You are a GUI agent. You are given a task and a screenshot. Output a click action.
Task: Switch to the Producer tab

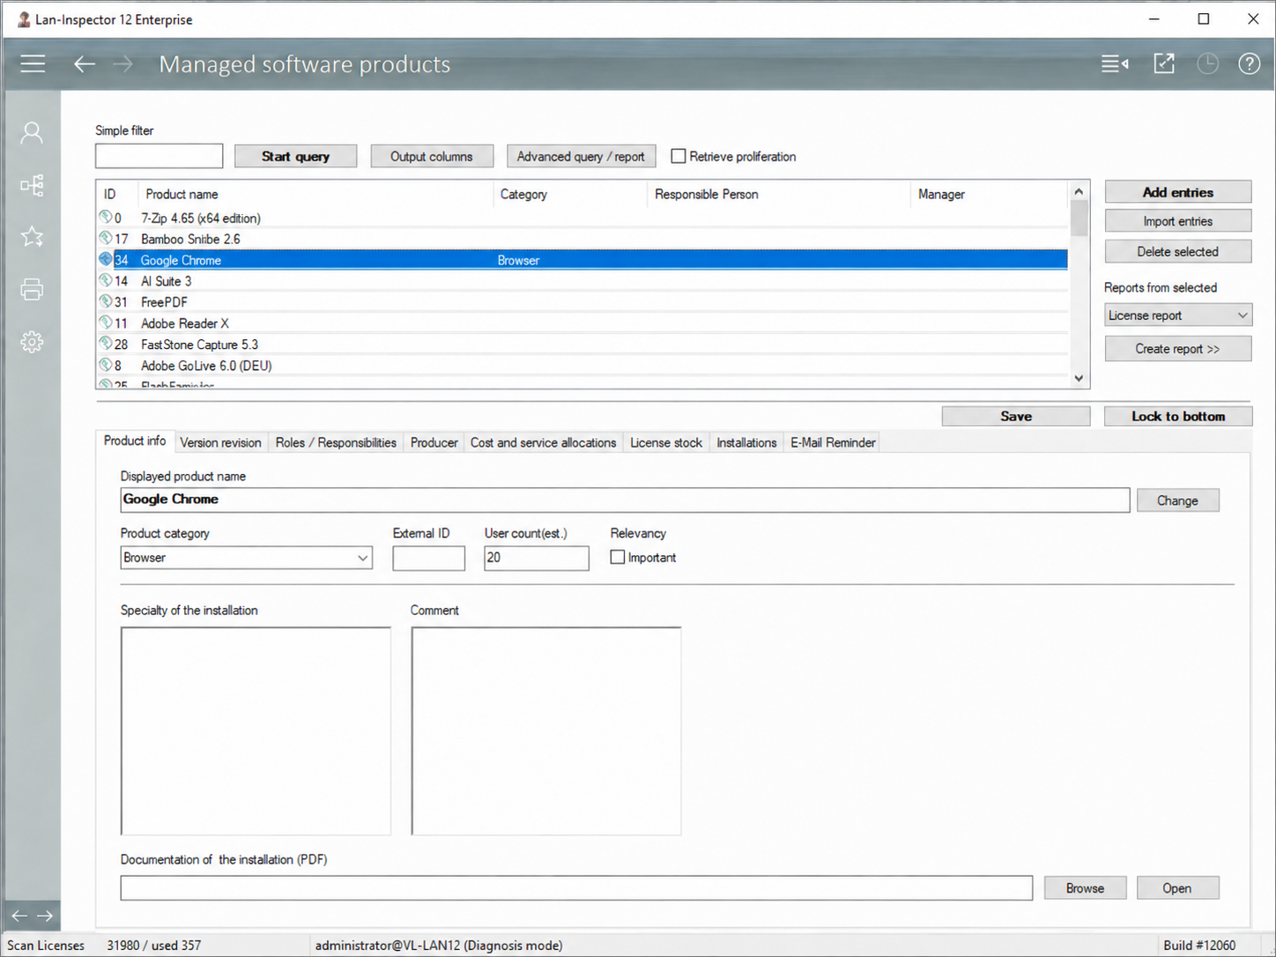tap(434, 442)
